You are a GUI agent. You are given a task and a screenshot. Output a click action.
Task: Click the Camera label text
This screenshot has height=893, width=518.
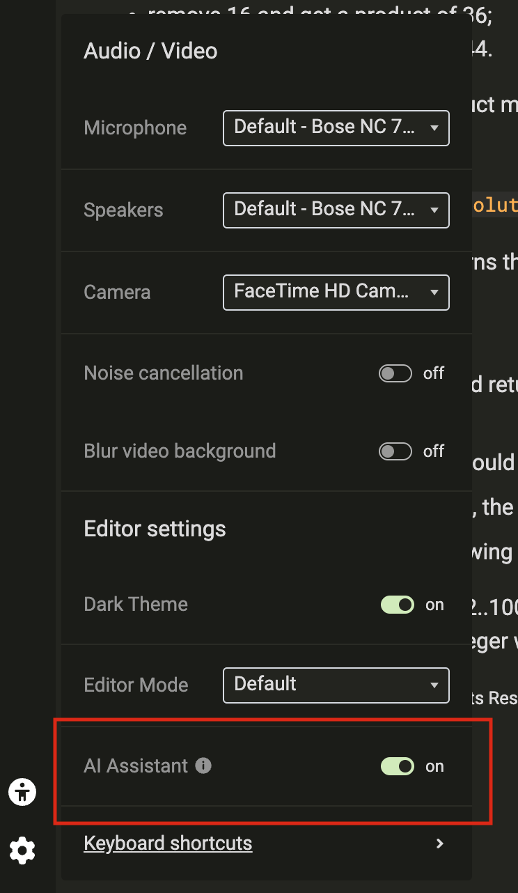pos(117,293)
